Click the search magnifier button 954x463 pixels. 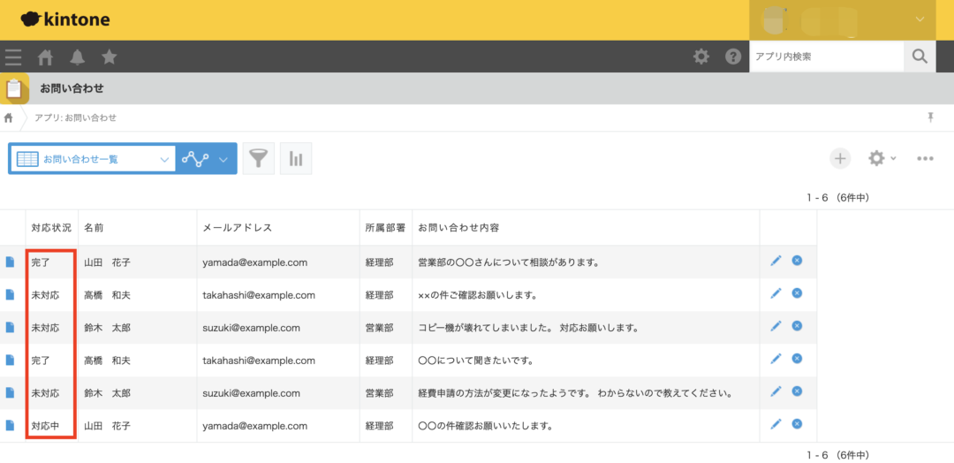(920, 57)
